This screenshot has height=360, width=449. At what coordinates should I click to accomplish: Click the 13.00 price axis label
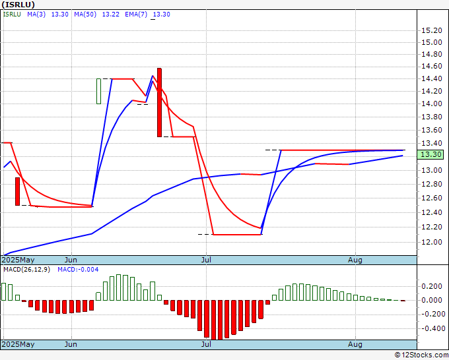[x=432, y=170]
